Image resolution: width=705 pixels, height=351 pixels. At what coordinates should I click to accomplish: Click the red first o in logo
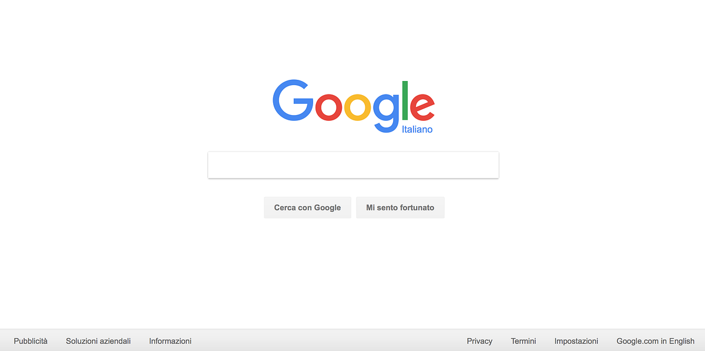(x=330, y=107)
